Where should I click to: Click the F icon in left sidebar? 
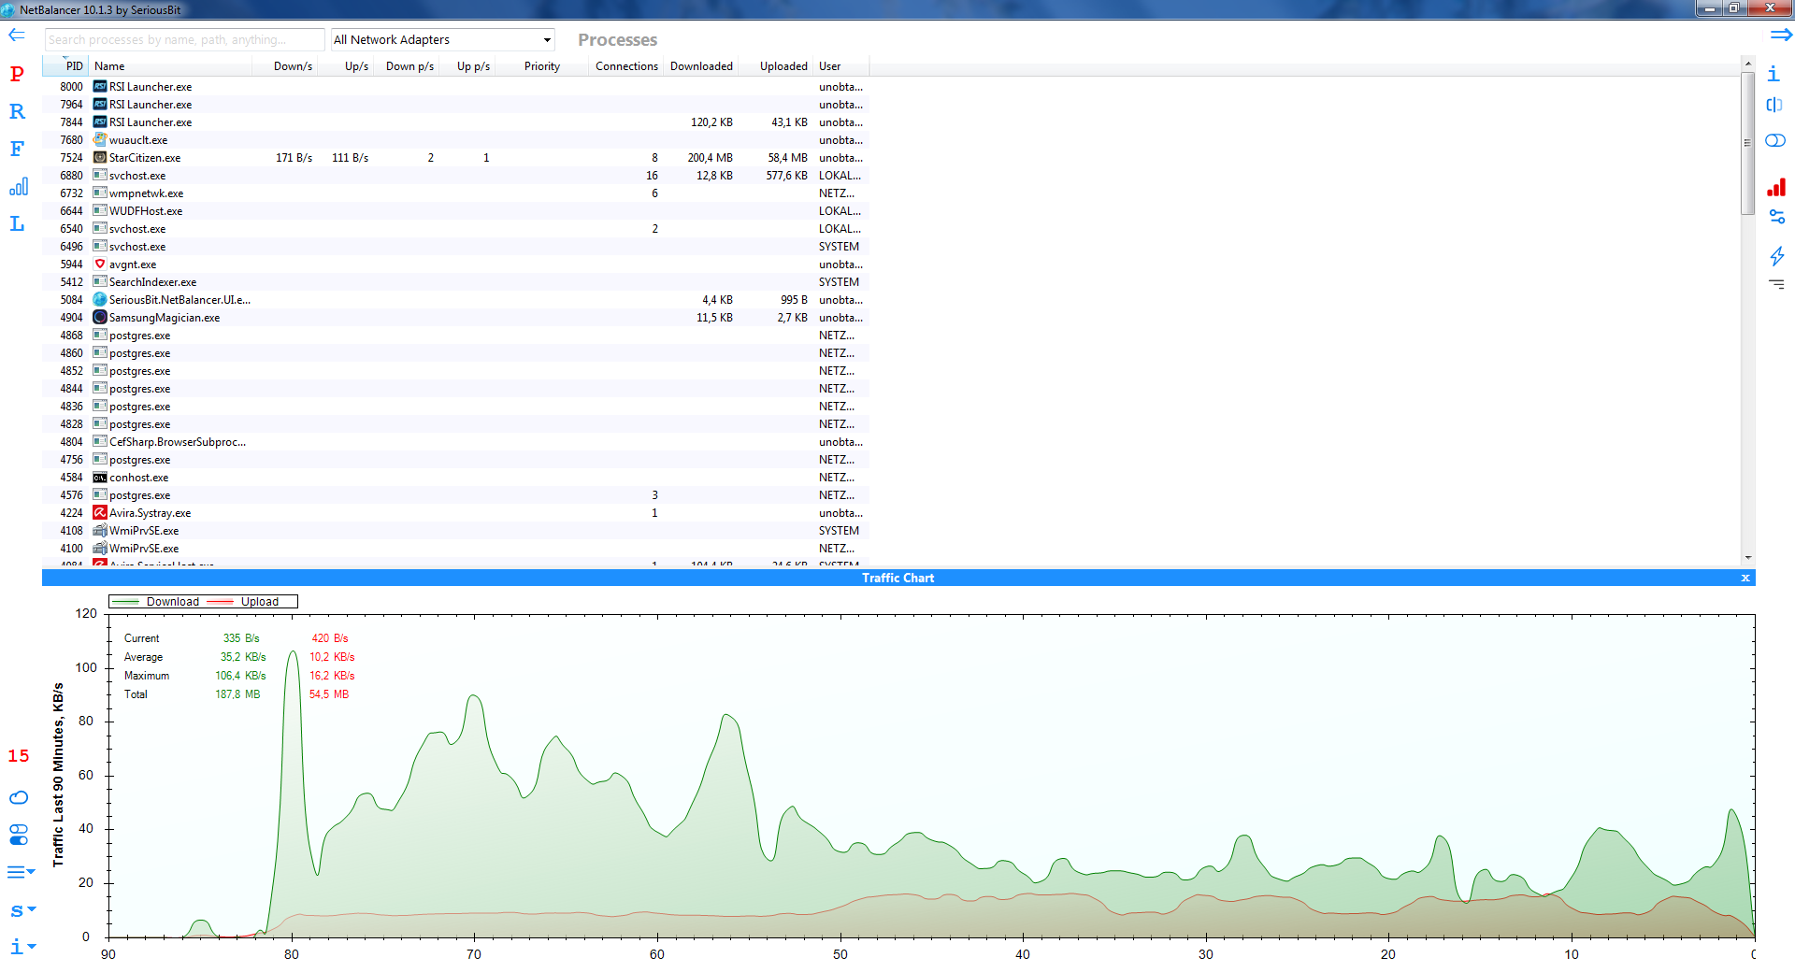(x=17, y=149)
